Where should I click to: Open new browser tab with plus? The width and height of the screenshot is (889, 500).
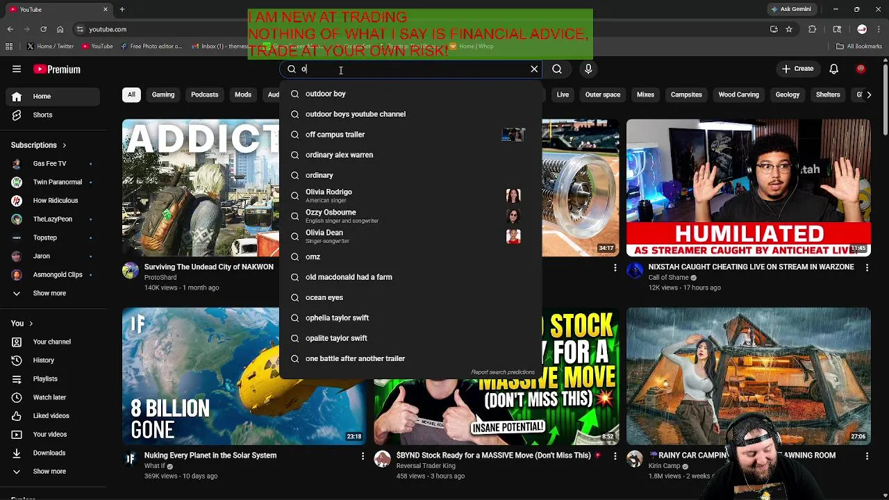[122, 9]
